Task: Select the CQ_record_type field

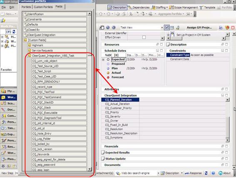Action: pos(59,87)
